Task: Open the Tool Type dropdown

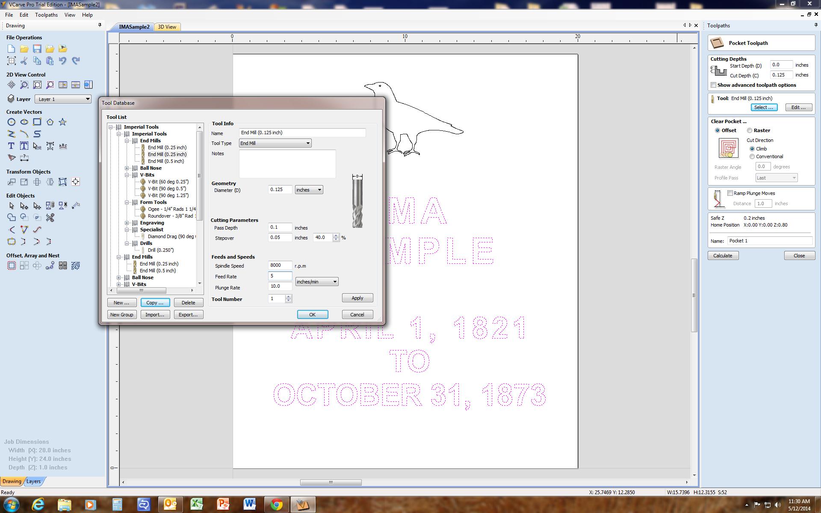Action: tap(307, 143)
